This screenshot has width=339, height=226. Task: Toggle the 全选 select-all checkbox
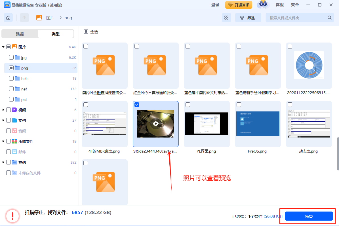point(86,31)
